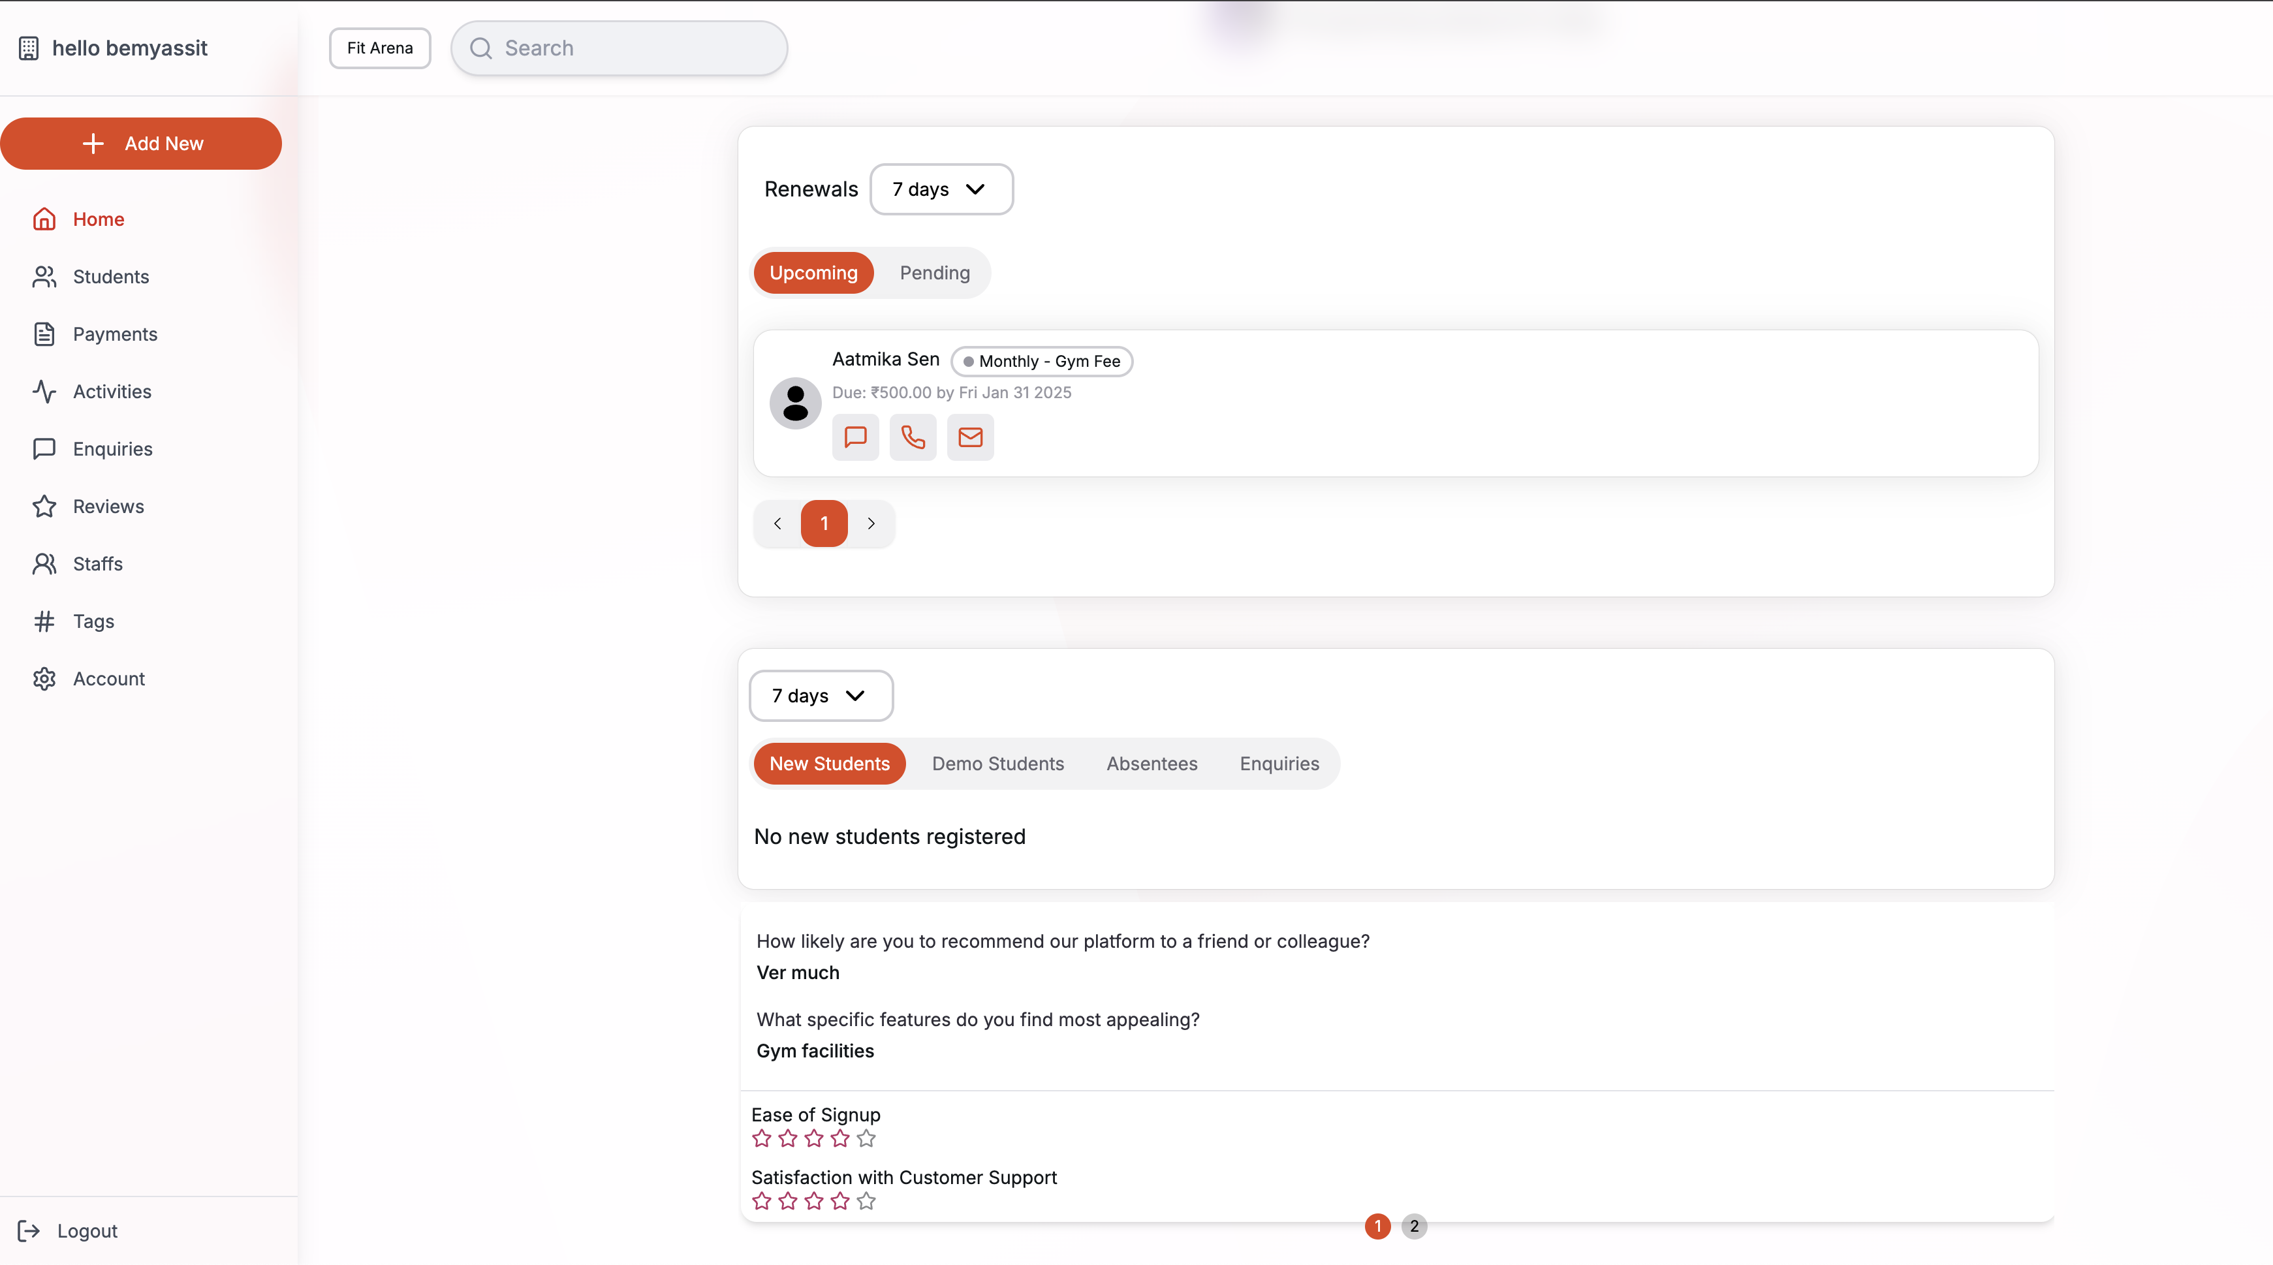
Task: Click the email envelope icon for Aatmika Sen
Action: click(970, 437)
